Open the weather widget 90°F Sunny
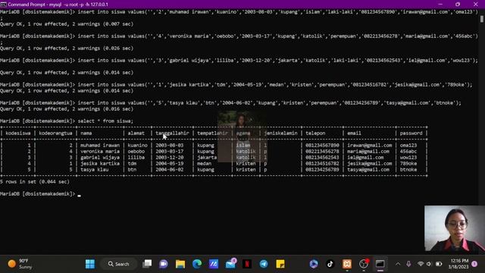485x273 pixels. pos(20,264)
